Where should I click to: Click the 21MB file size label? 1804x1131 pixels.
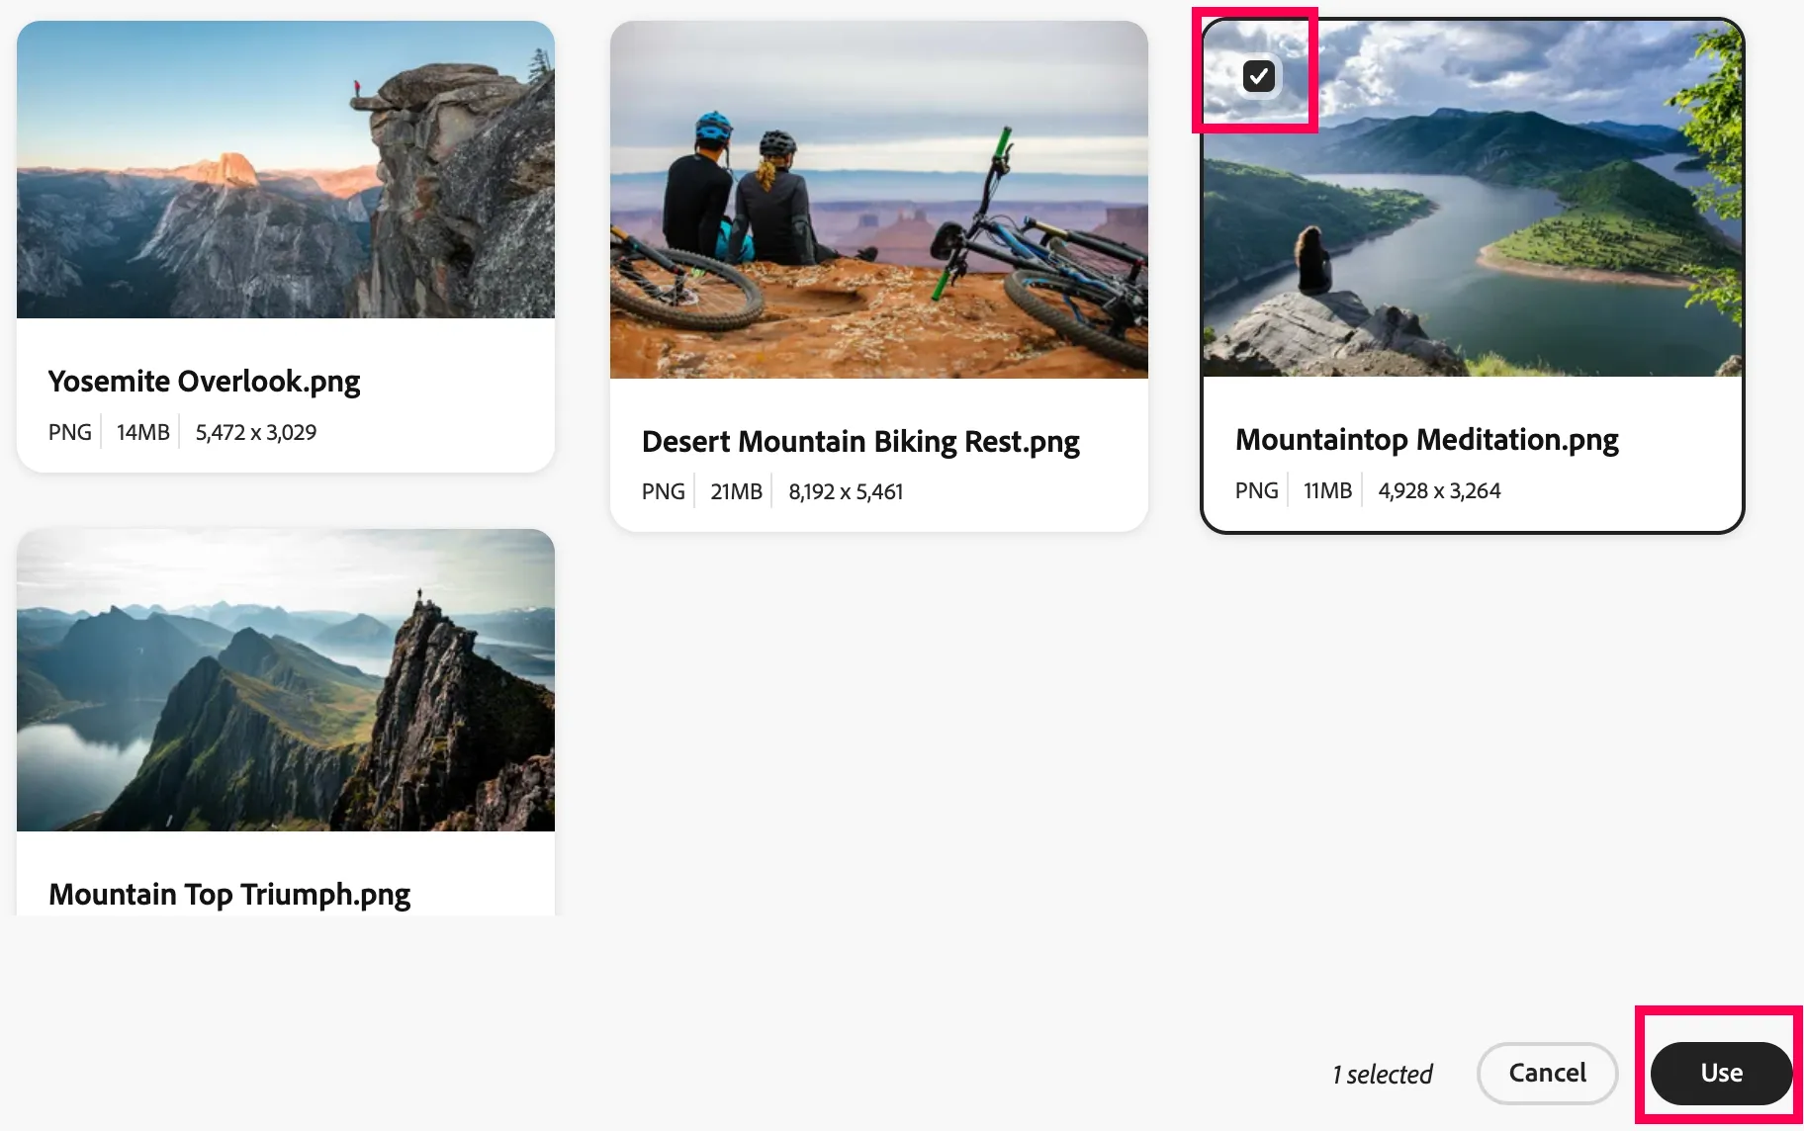pyautogui.click(x=736, y=491)
